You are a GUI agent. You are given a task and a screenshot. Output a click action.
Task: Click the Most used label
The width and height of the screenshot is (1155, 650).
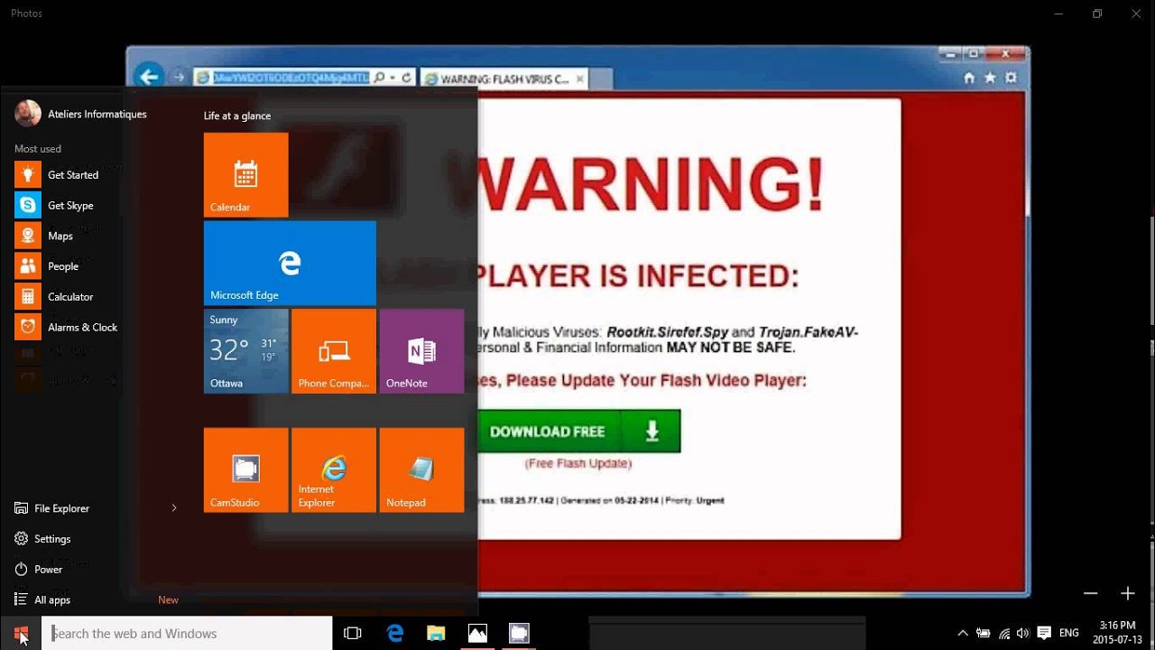[x=38, y=149]
